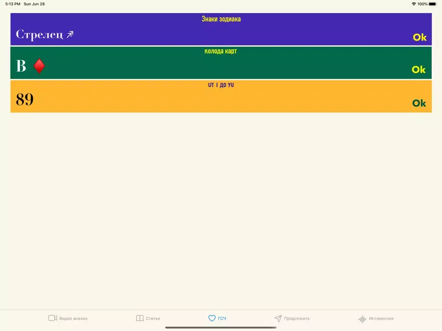Image resolution: width=442 pixels, height=331 pixels.
Task: Tap Ok in the Колода карт row
Action: tap(419, 70)
